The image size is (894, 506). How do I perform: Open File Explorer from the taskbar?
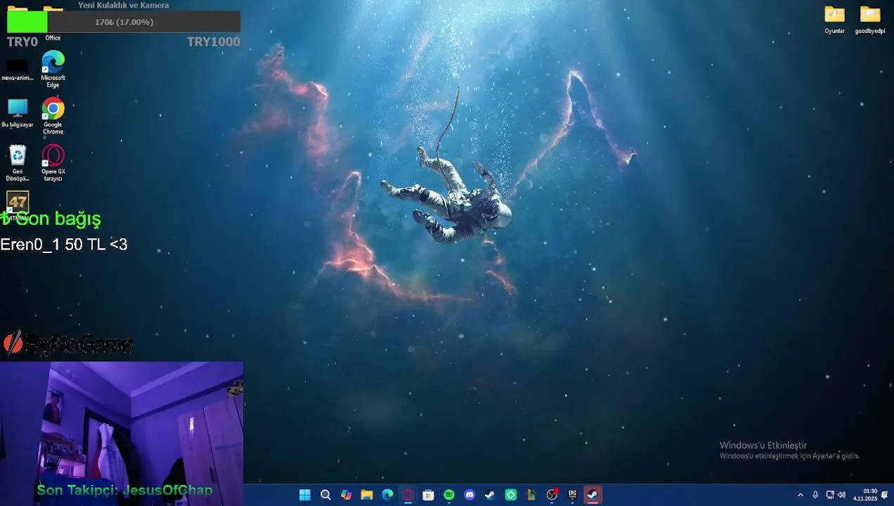366,495
